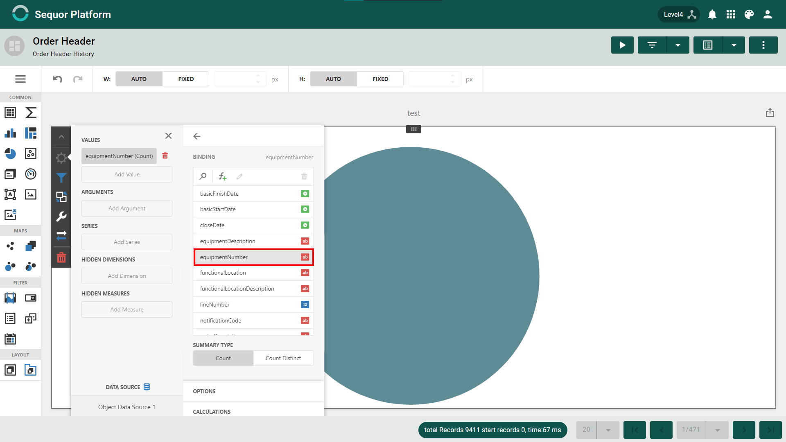
Task: Add a calculated field
Action: (222, 176)
